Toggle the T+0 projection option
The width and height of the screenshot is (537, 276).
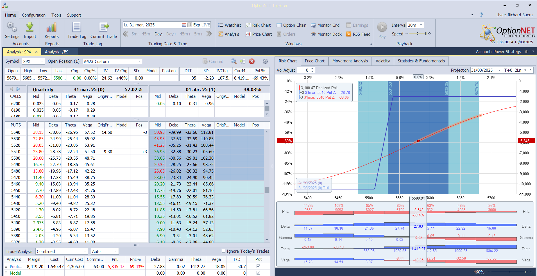point(508,70)
